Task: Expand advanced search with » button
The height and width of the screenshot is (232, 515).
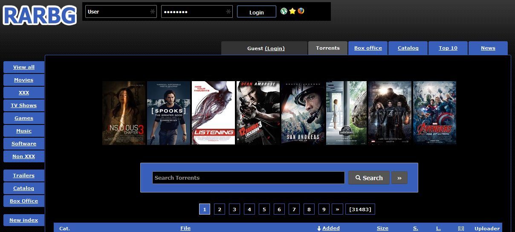Action: coord(399,178)
